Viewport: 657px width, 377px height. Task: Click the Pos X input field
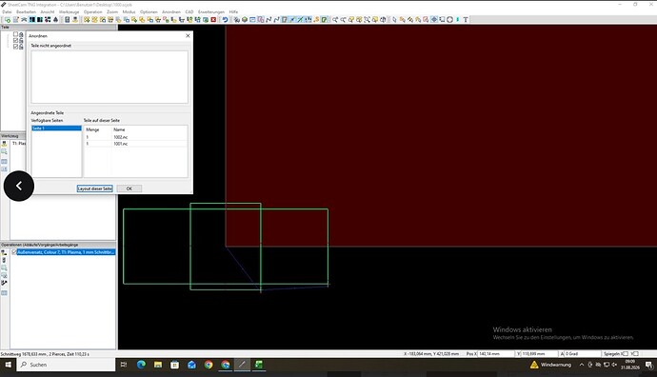click(496, 354)
